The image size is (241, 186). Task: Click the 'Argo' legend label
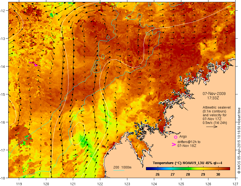[x=183, y=136]
